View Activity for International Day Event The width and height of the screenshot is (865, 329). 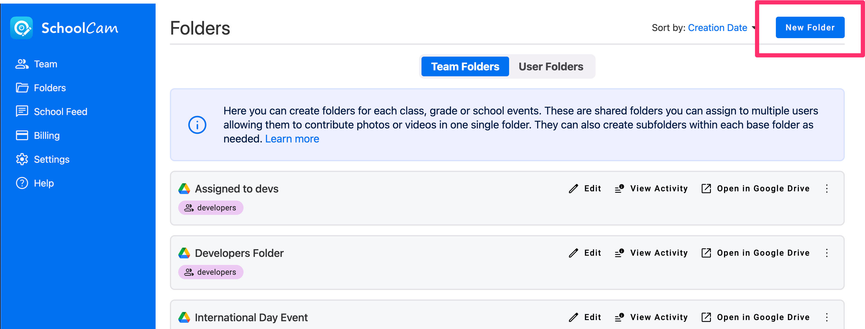click(x=651, y=318)
